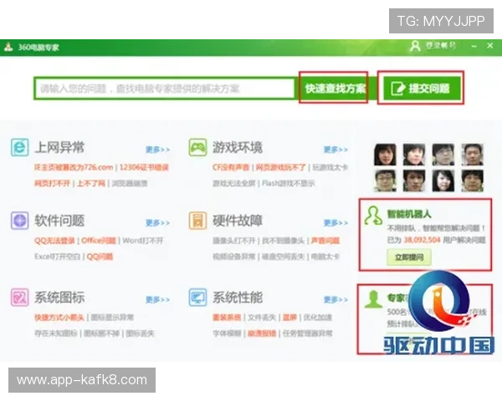Open the Office问题 link
Screen dimensions: 502x401
click(x=99, y=241)
